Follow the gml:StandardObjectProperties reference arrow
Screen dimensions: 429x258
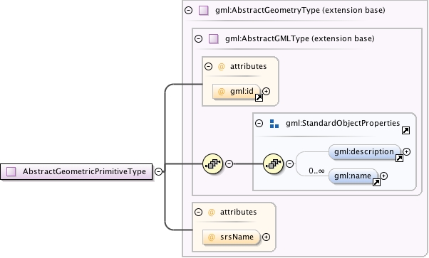pos(405,131)
